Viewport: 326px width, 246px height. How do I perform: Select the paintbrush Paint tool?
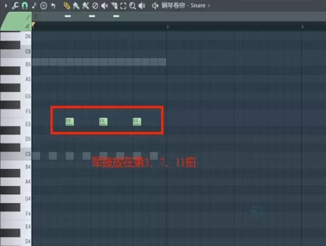point(76,6)
